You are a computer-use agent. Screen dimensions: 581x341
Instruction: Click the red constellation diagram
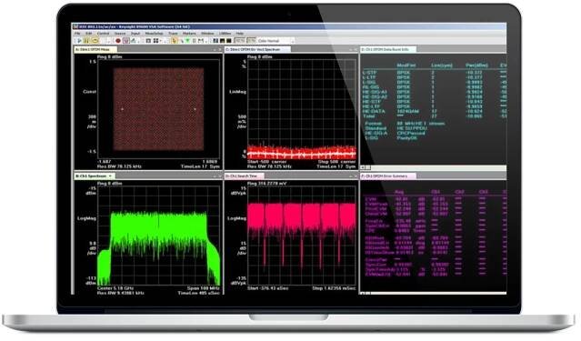pyautogui.click(x=158, y=109)
